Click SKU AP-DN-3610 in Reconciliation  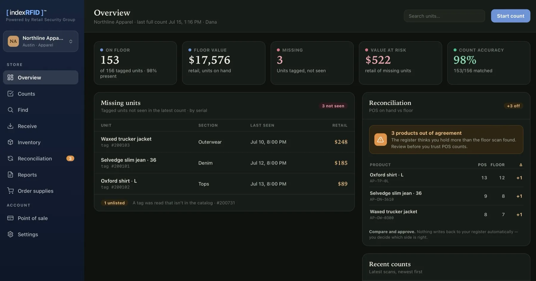[382, 199]
